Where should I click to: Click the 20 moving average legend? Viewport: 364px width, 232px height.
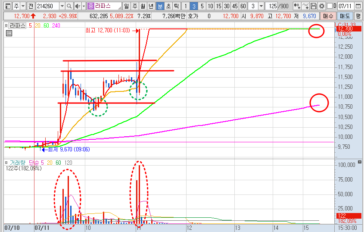[x=37, y=25]
